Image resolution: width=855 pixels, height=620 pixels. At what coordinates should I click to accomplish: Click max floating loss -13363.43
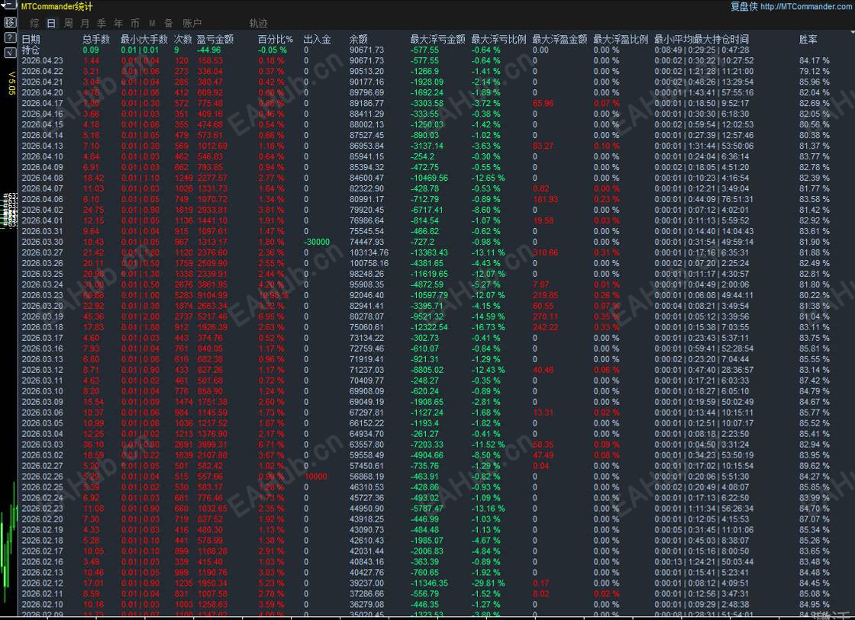point(429,252)
